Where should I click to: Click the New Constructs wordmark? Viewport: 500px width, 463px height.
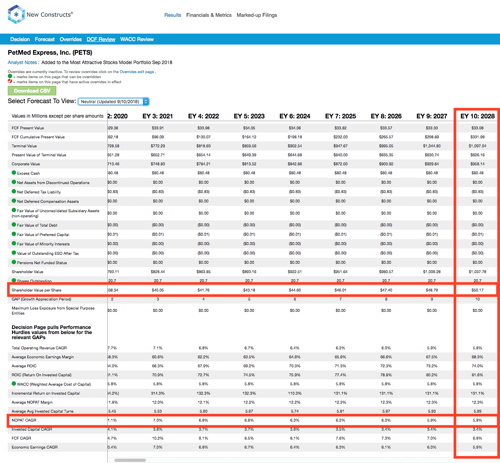coord(50,14)
